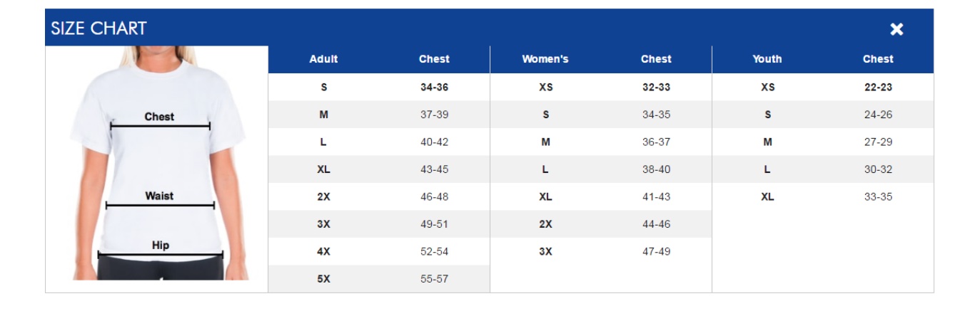Viewport: 958px width, 316px height.
Task: Select the Women's column header
Action: [x=545, y=60]
